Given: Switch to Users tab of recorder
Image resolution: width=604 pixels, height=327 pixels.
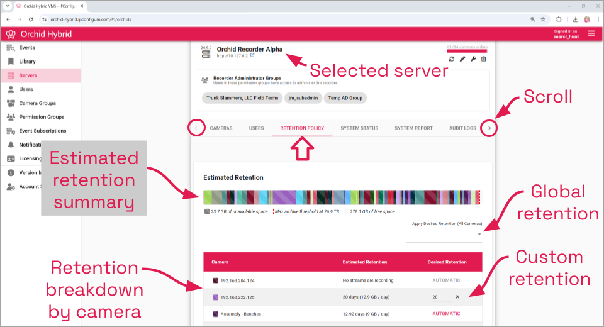Looking at the screenshot, I should (x=256, y=128).
